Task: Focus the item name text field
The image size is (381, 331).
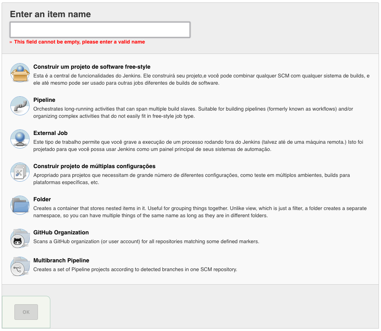Action: pyautogui.click(x=100, y=30)
